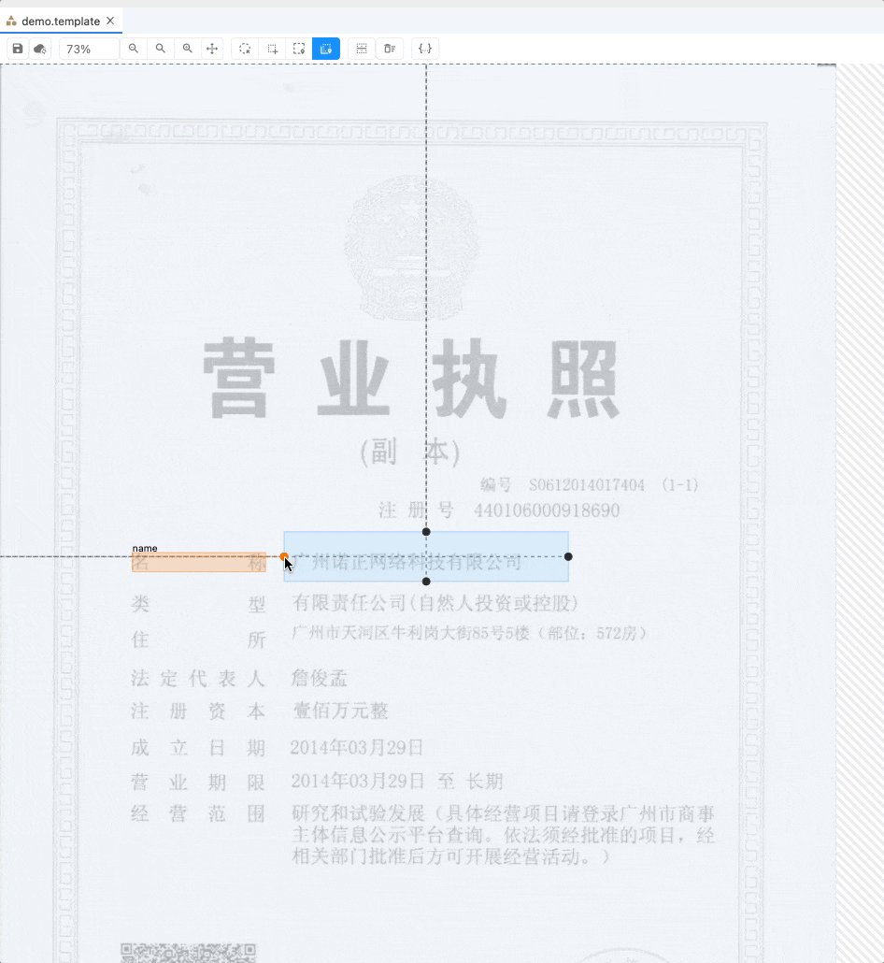The height and width of the screenshot is (963, 884).
Task: Click the zoom out magnifier icon
Action: point(134,49)
